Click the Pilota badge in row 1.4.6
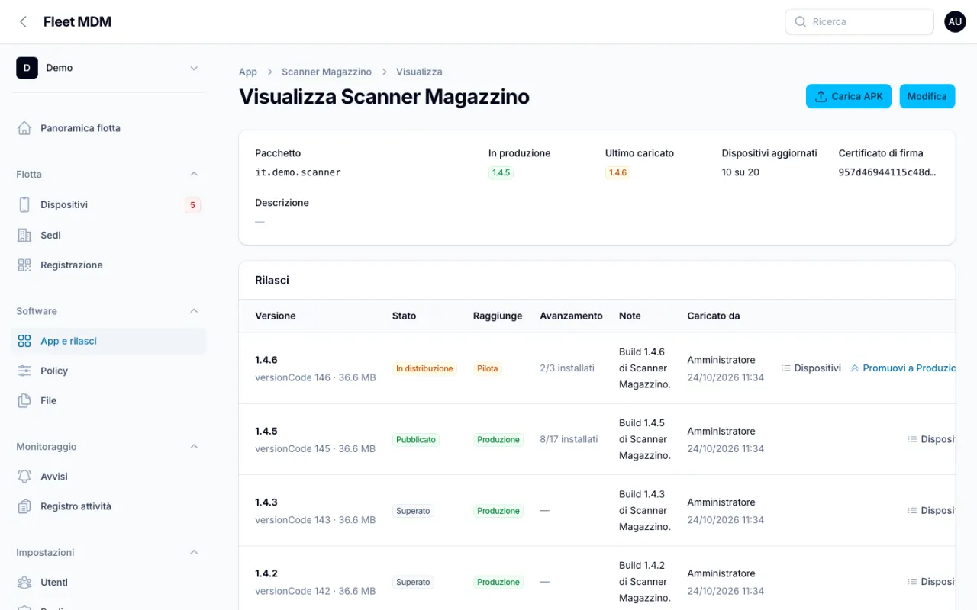The height and width of the screenshot is (610, 977). coord(488,368)
